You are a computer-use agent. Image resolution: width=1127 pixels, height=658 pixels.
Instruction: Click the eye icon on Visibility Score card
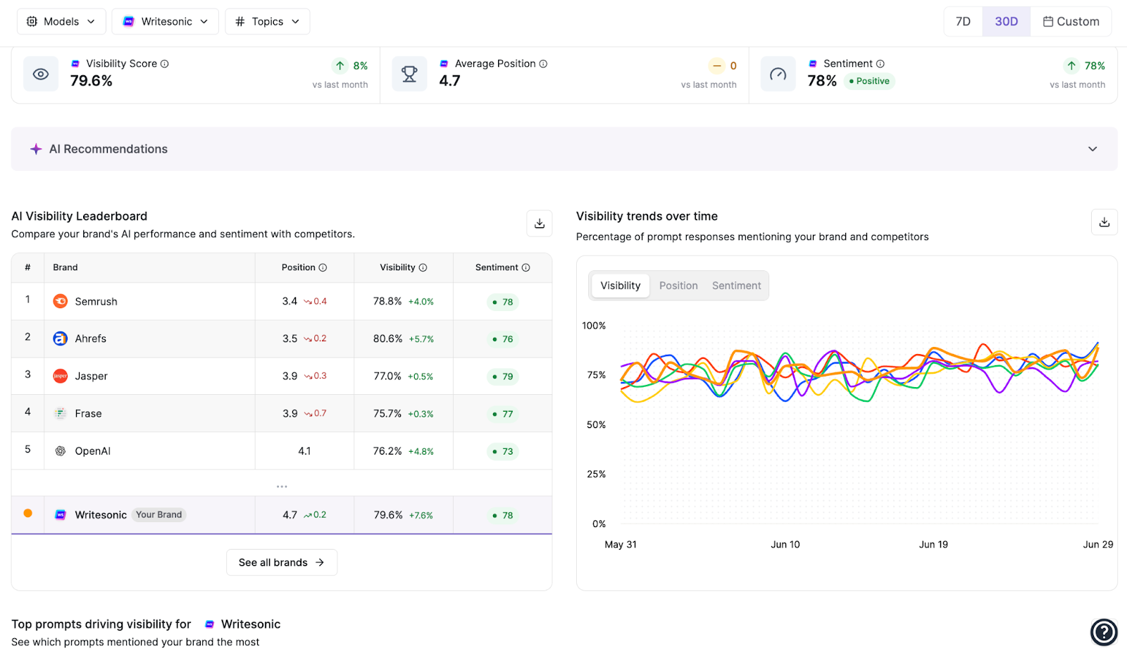[41, 74]
